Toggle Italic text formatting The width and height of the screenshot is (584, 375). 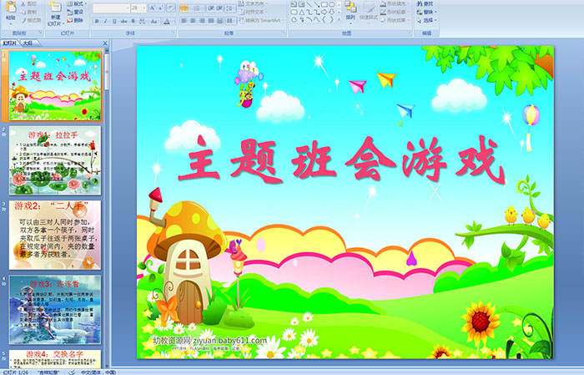click(105, 21)
